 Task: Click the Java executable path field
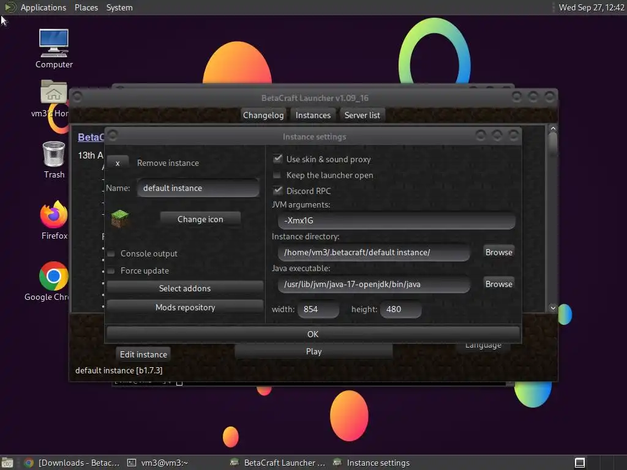(x=374, y=284)
